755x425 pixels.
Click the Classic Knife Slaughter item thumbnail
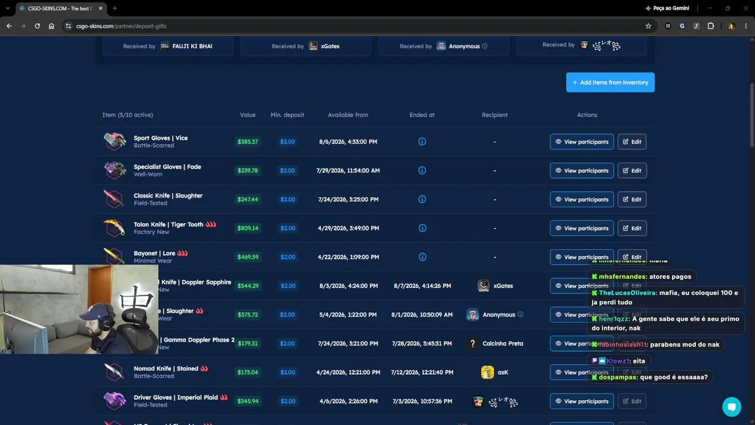(x=114, y=200)
